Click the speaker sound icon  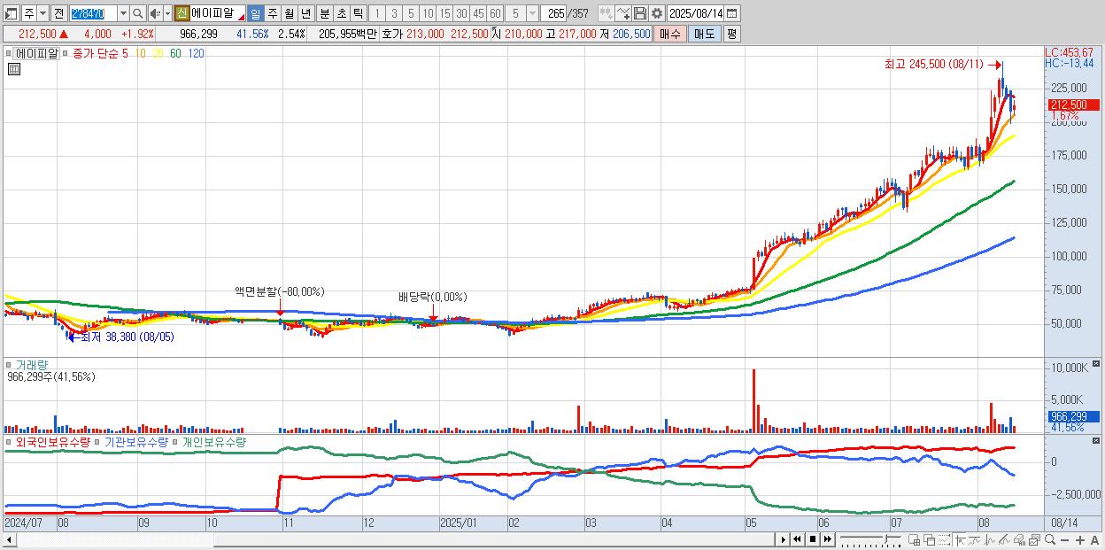pos(155,13)
